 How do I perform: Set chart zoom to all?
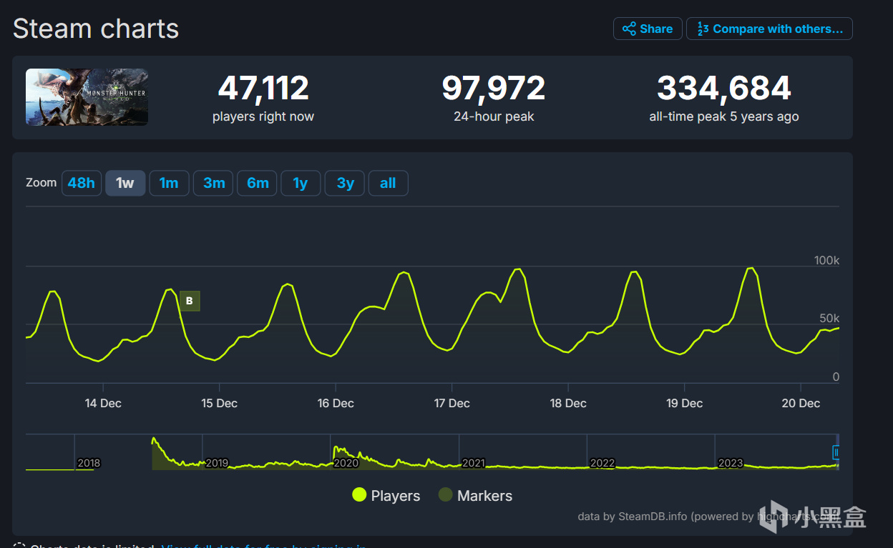[x=388, y=183]
